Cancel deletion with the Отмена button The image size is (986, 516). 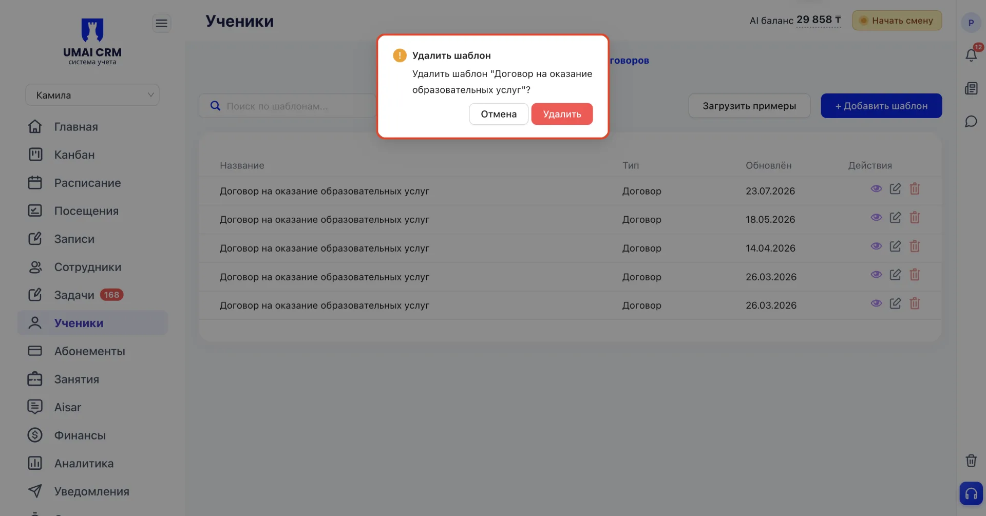click(x=499, y=114)
